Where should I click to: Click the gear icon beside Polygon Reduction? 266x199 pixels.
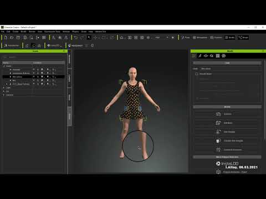tap(218, 172)
